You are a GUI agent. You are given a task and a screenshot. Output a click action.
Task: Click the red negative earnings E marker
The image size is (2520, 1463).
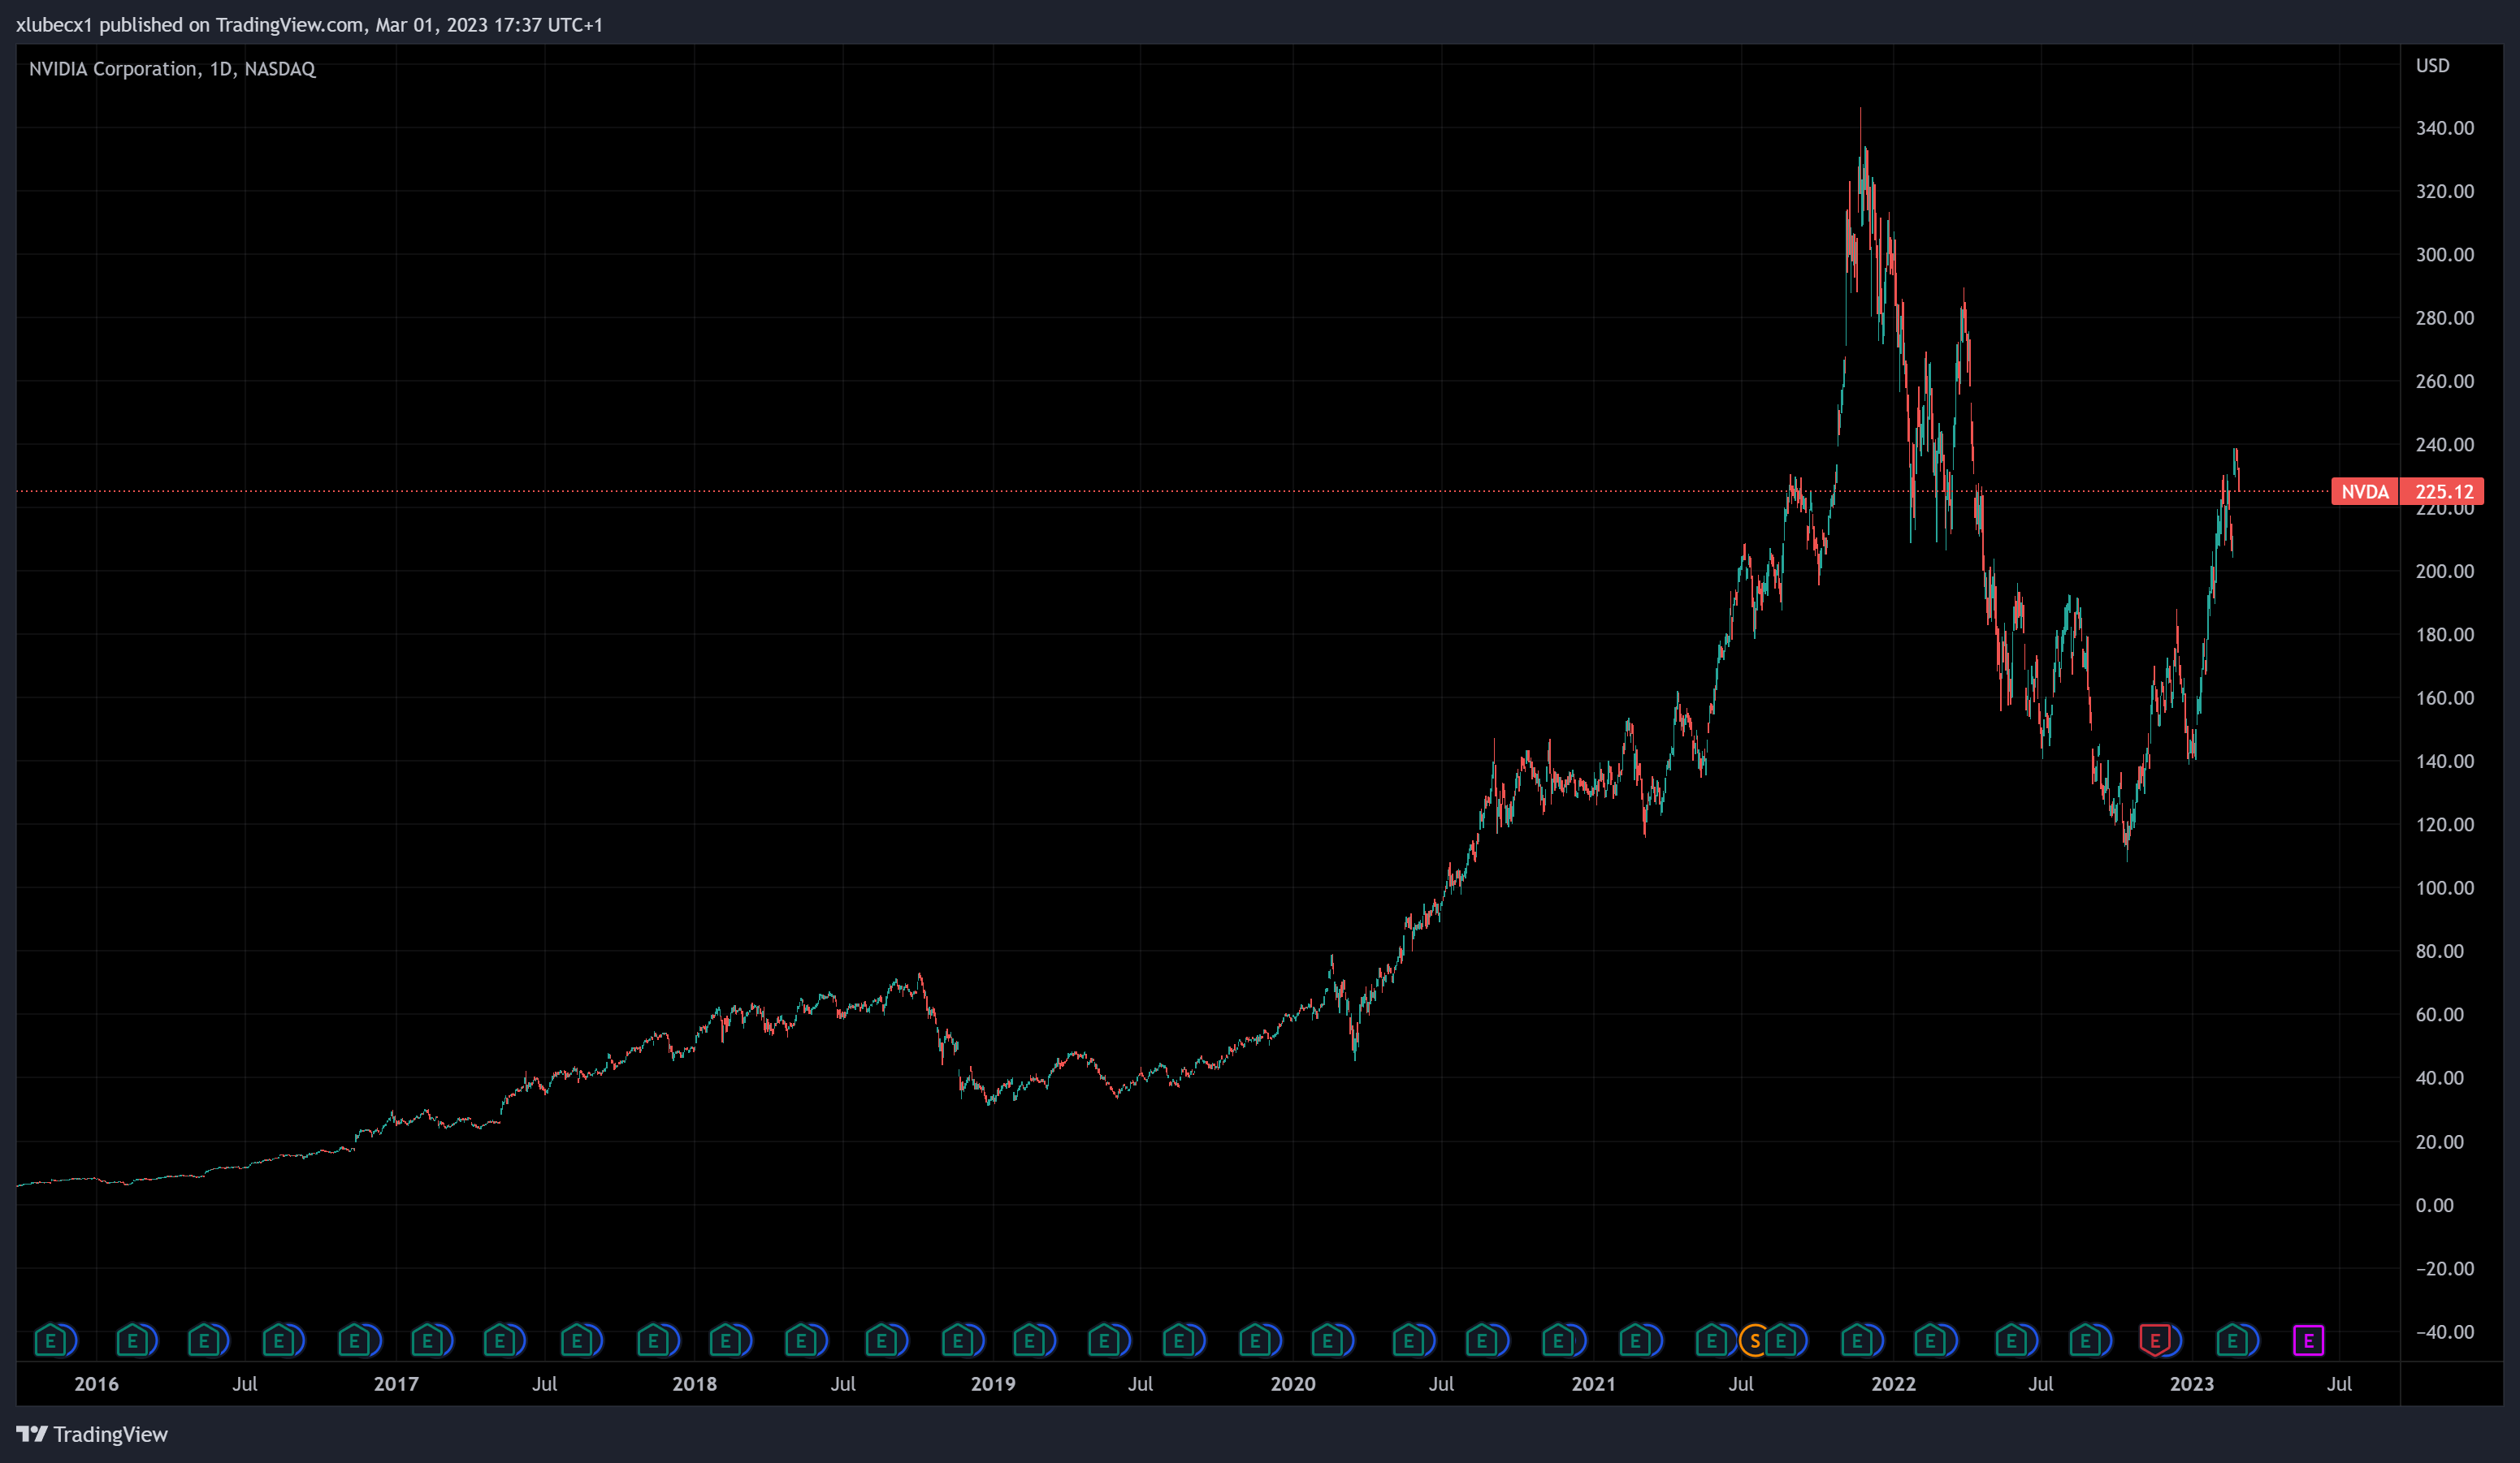pos(2155,1340)
